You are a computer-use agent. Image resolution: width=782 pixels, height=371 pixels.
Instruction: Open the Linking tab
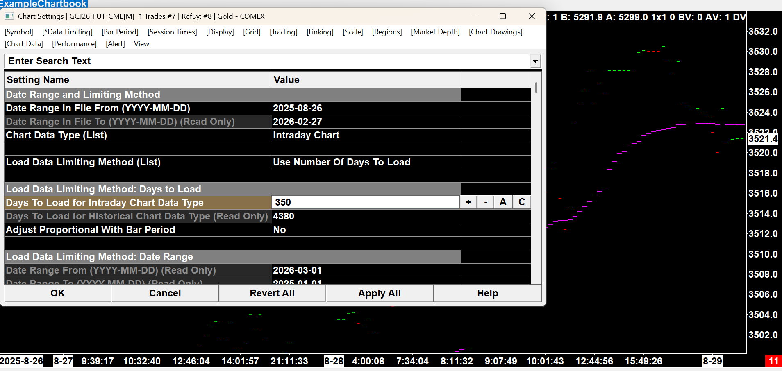[320, 32]
